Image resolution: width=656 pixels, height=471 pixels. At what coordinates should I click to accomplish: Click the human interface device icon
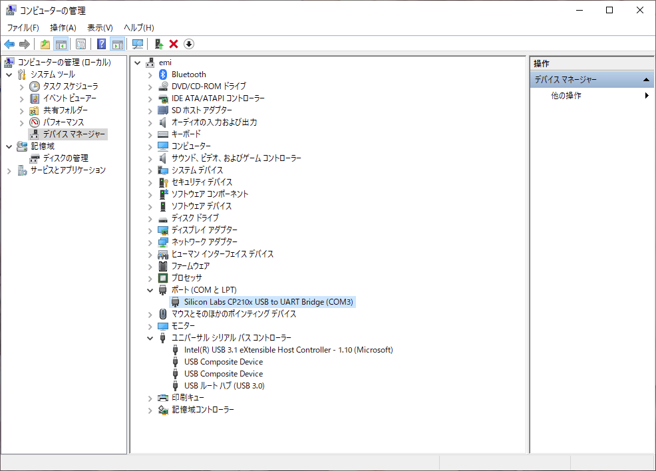coord(163,254)
